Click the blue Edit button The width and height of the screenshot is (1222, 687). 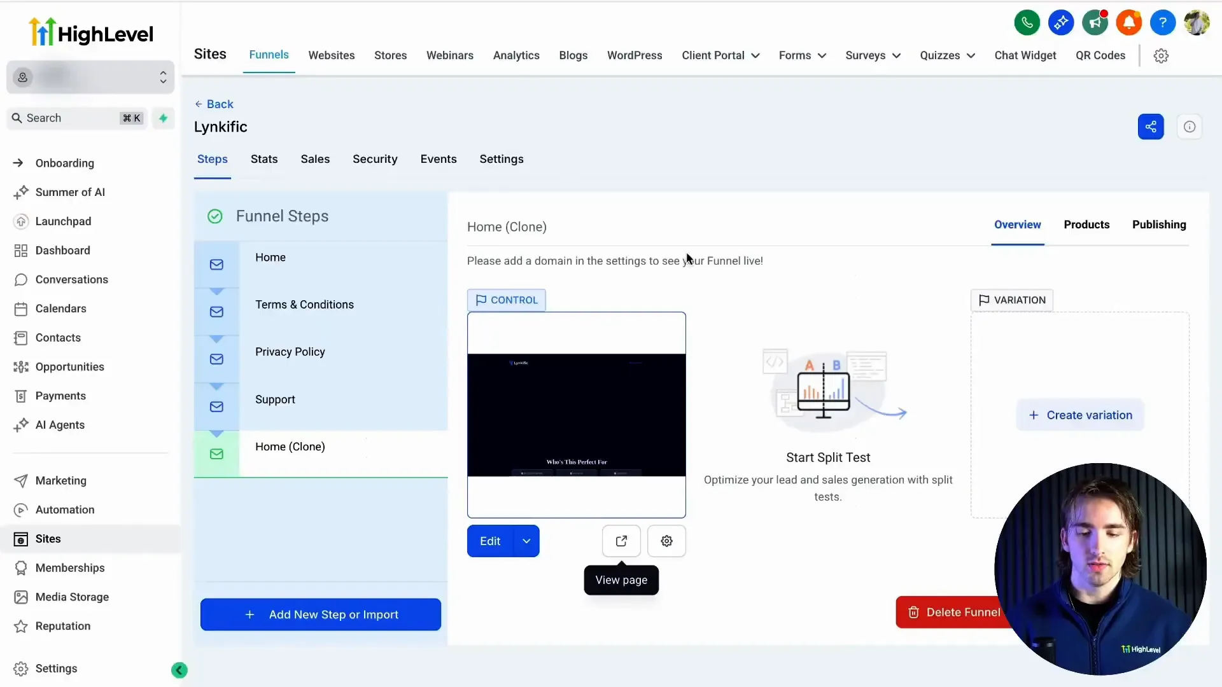tap(490, 541)
